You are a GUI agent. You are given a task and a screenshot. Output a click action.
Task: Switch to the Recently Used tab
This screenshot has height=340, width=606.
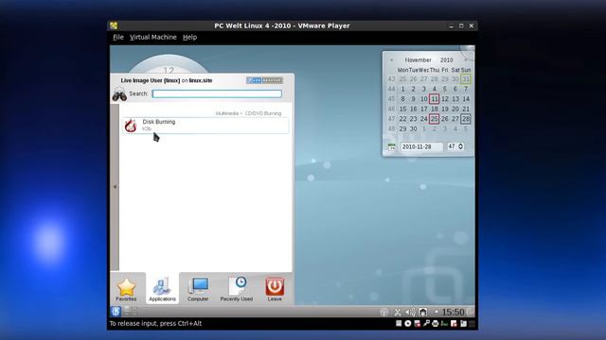click(x=237, y=289)
